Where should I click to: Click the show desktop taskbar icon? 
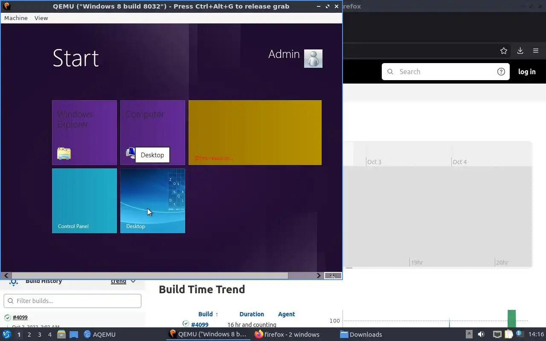(x=73, y=335)
